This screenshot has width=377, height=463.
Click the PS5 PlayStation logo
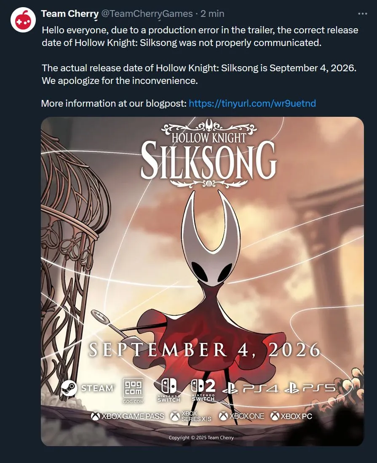pyautogui.click(x=310, y=388)
